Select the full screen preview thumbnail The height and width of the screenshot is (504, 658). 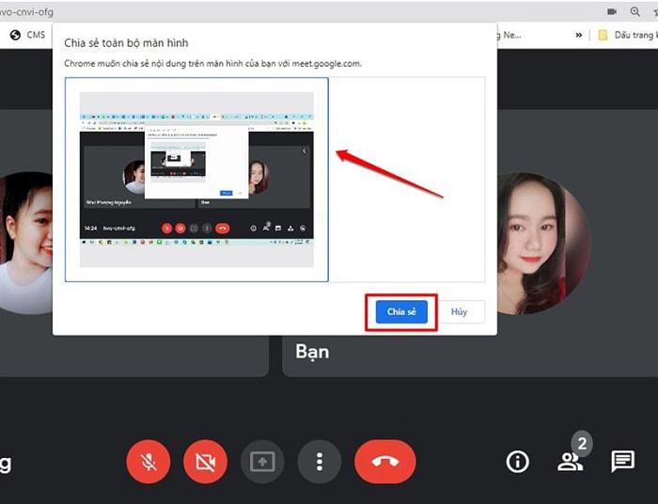click(196, 180)
